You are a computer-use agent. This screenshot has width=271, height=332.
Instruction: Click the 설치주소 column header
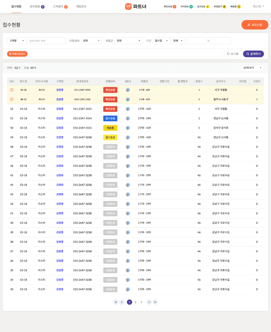[221, 81]
